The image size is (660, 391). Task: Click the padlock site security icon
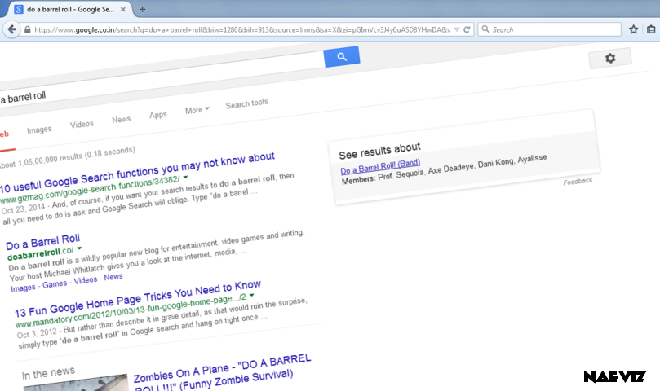click(28, 29)
